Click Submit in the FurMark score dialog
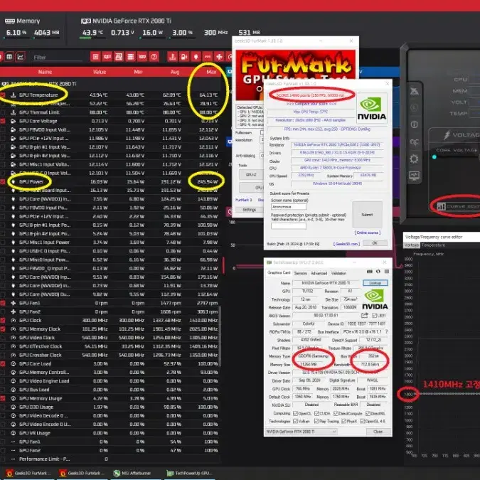This screenshot has height=480, width=480. click(x=367, y=215)
